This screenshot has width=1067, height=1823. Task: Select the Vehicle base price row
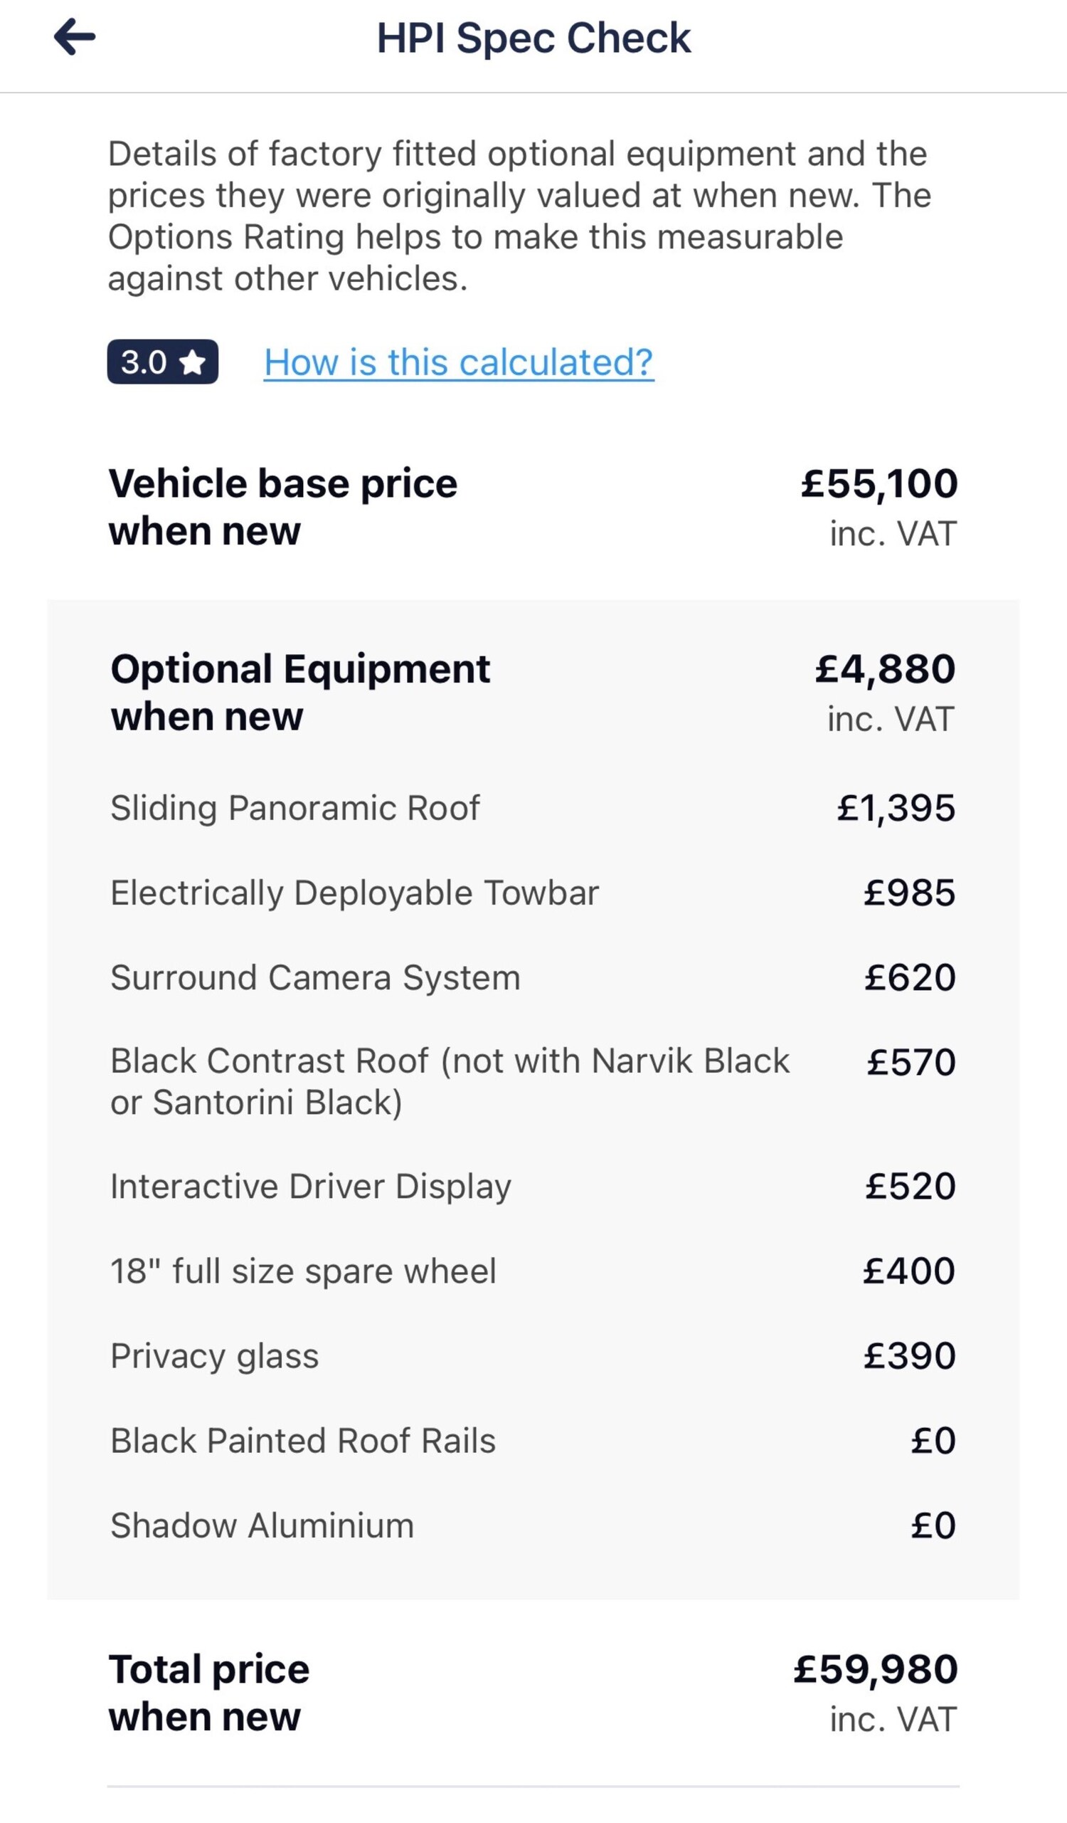click(282, 506)
